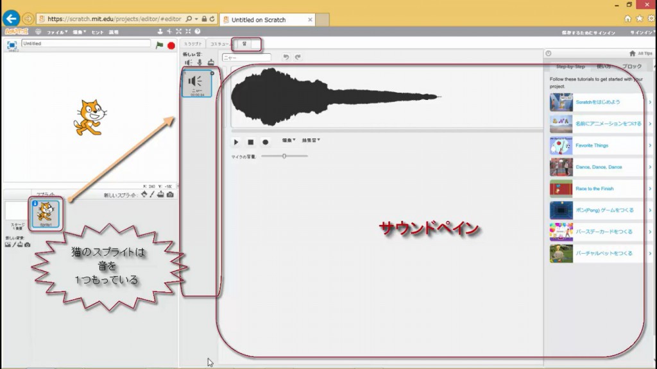Expand the Race to the Finish tutorial arrow
Viewport: 657px width, 369px height.
pyautogui.click(x=650, y=189)
